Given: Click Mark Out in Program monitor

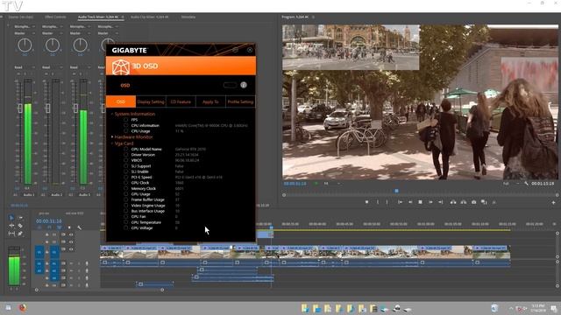Looking at the screenshot, I should [387, 202].
